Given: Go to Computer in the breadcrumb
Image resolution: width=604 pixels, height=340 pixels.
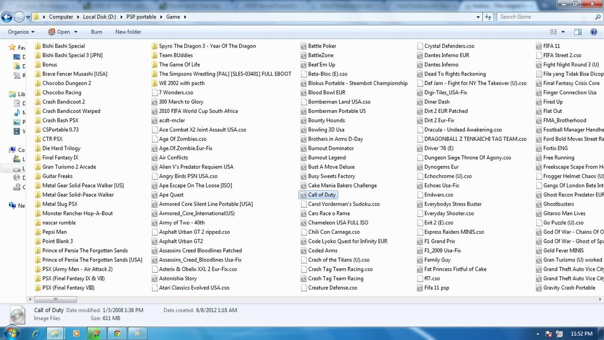Looking at the screenshot, I should click(x=61, y=17).
